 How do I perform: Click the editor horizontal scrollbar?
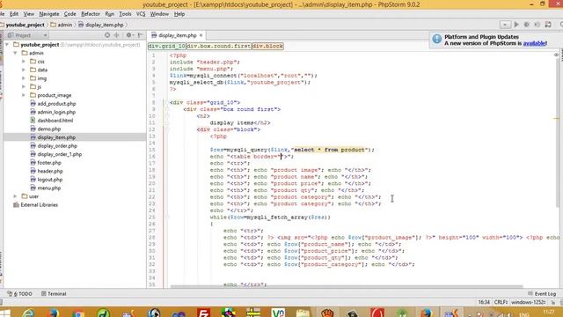pyautogui.click(x=347, y=286)
